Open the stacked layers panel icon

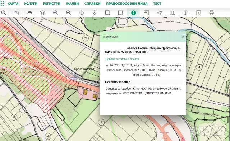pyautogui.click(x=43, y=13)
